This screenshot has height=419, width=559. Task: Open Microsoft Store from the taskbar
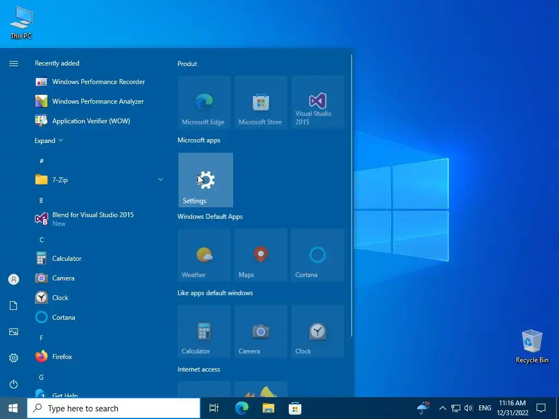tap(295, 408)
